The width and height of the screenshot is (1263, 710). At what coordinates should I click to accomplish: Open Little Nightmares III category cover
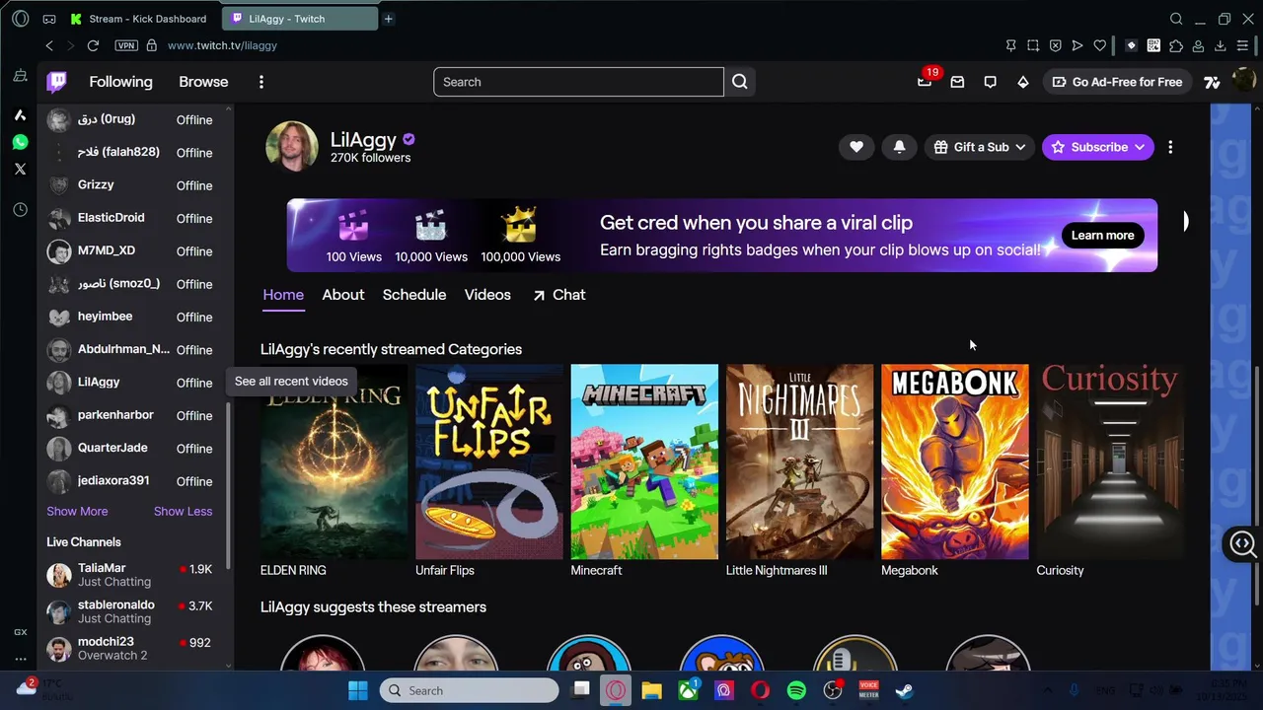799,461
